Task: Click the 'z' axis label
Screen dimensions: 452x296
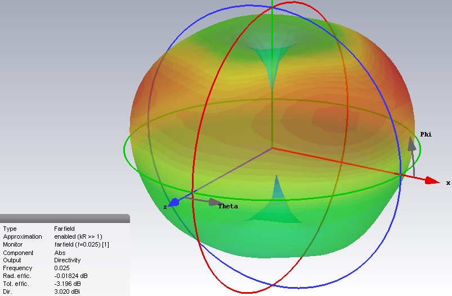Action: click(x=165, y=207)
